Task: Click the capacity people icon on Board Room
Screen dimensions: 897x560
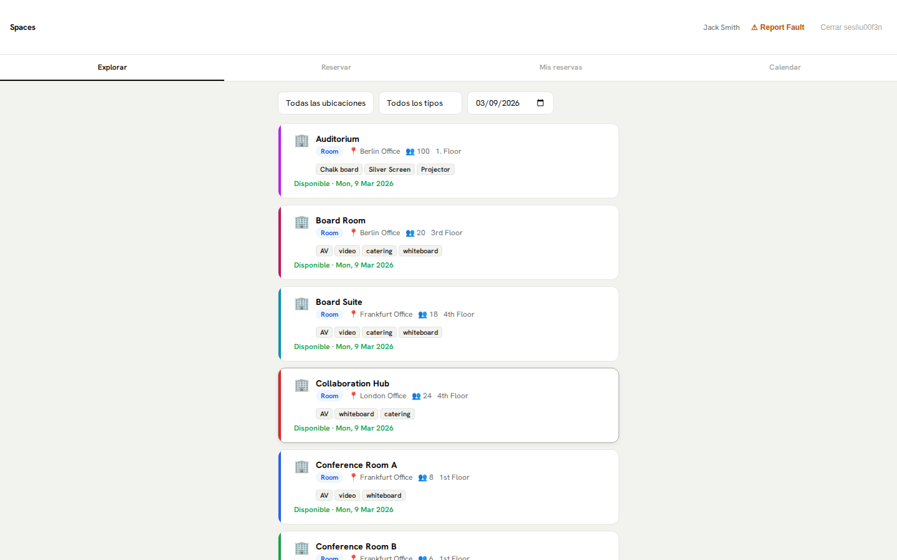Action: (x=410, y=233)
